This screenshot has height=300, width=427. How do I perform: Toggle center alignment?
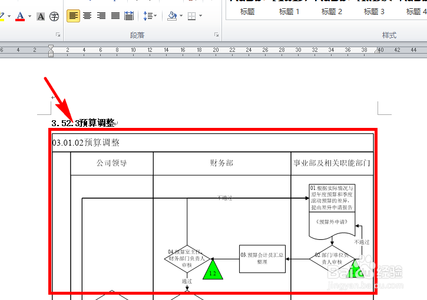[x=87, y=16]
